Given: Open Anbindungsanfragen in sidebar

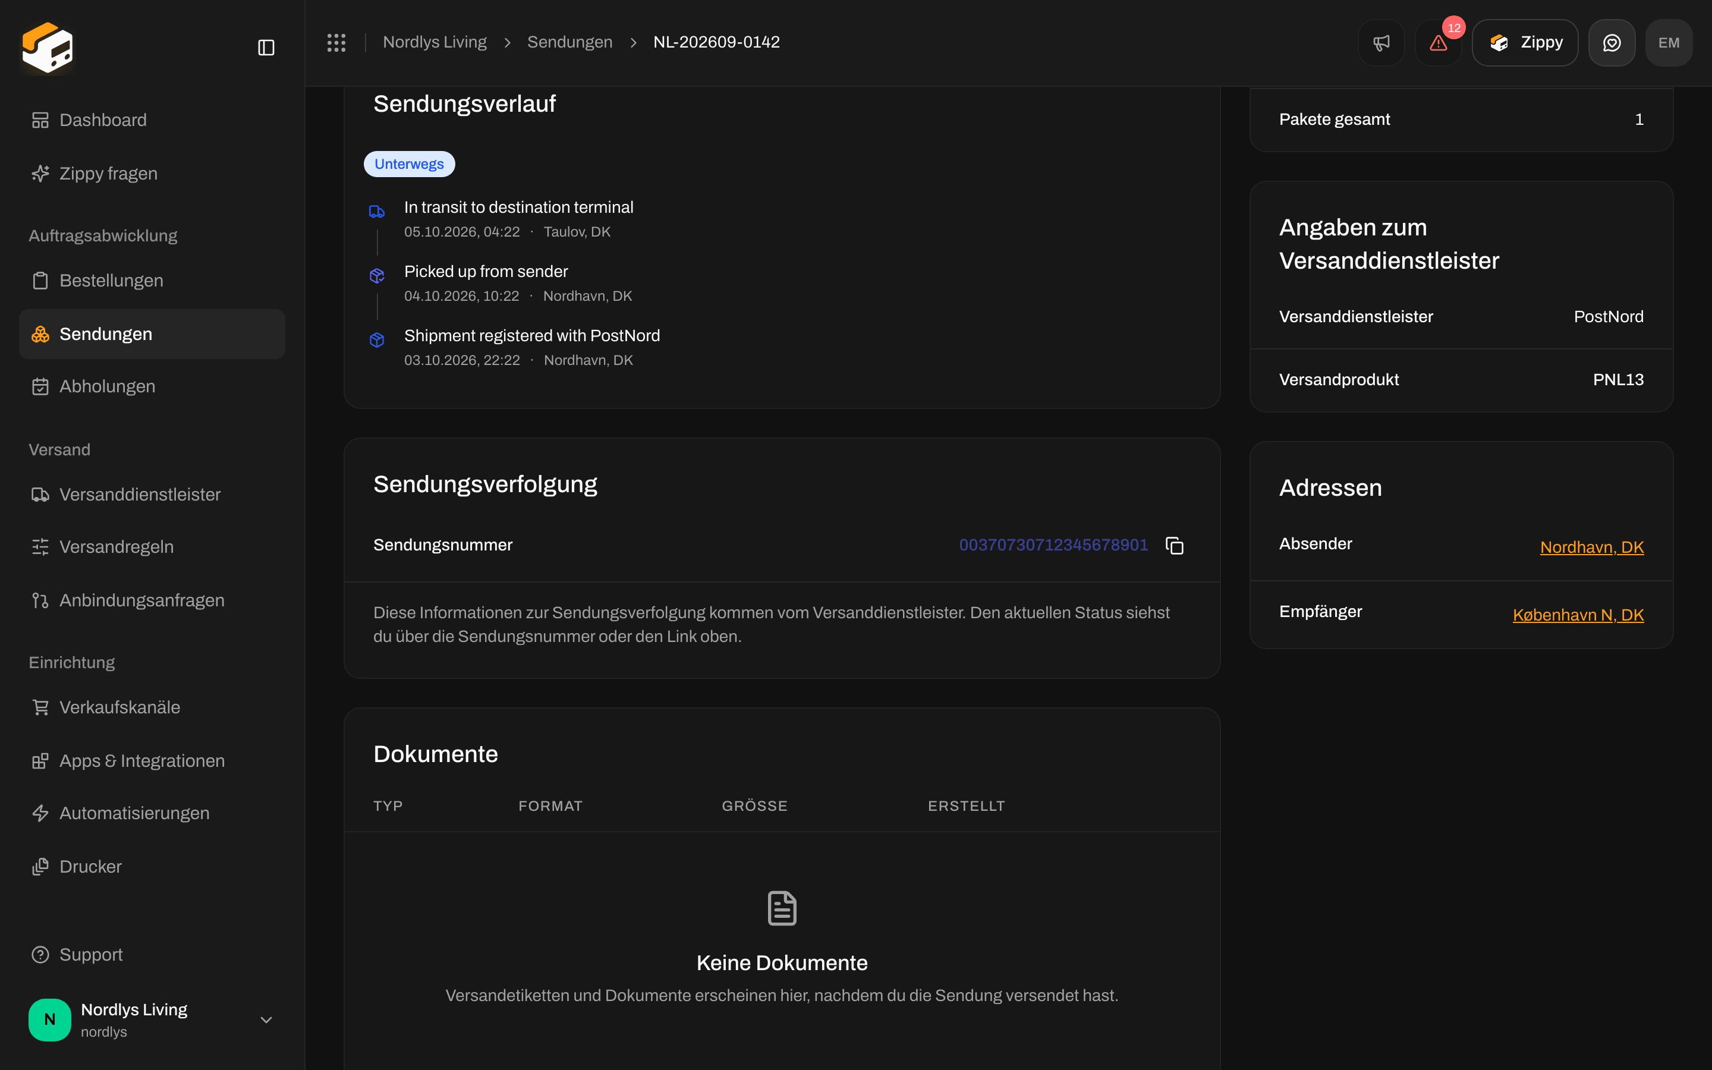Looking at the screenshot, I should pos(152,600).
